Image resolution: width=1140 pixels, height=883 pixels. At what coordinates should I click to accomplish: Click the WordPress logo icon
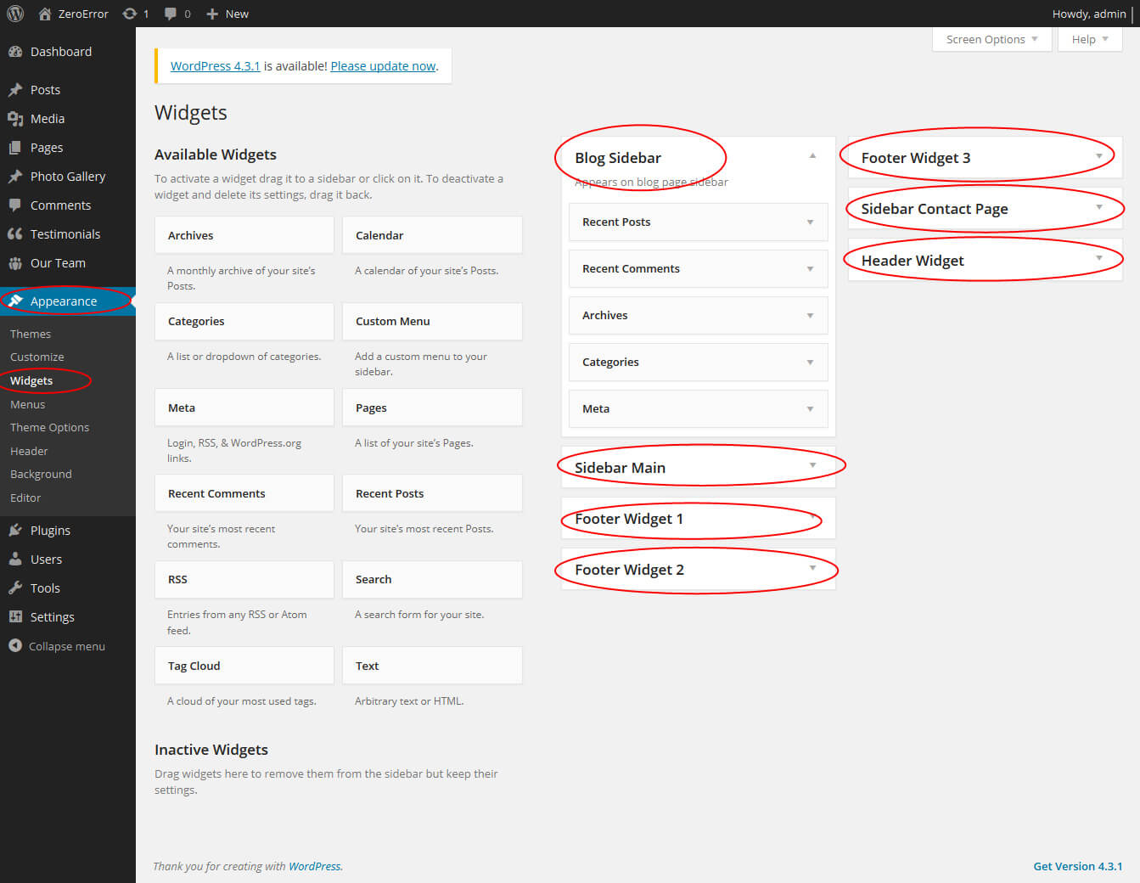[15, 14]
